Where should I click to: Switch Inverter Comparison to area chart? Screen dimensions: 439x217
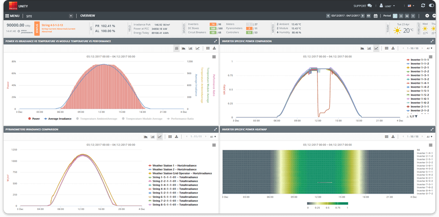[362, 48]
